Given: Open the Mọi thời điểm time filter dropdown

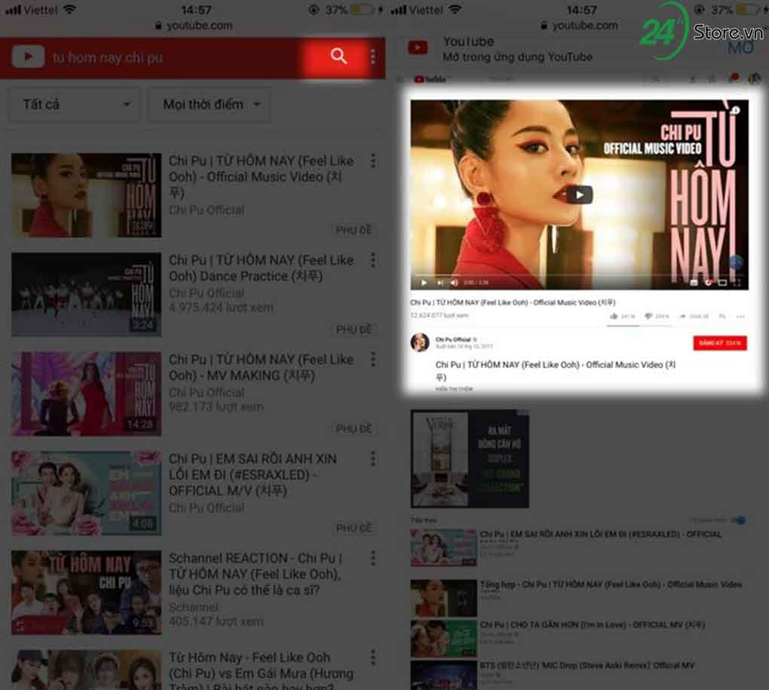Looking at the screenshot, I should point(209,105).
